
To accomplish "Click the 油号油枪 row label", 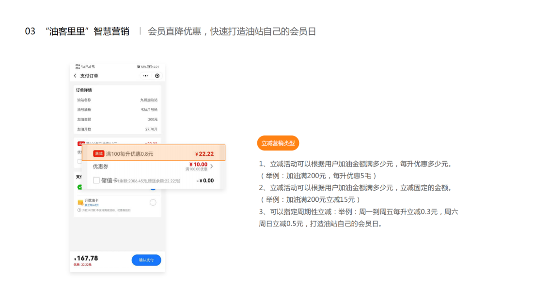I will click(84, 110).
